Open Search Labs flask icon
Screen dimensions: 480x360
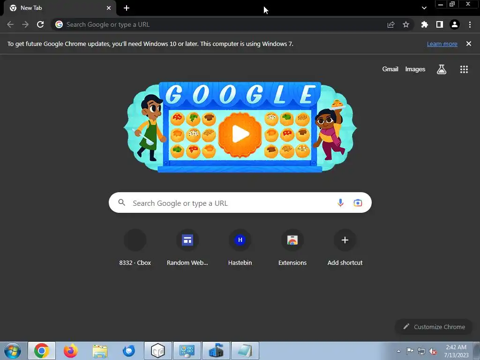(x=442, y=69)
